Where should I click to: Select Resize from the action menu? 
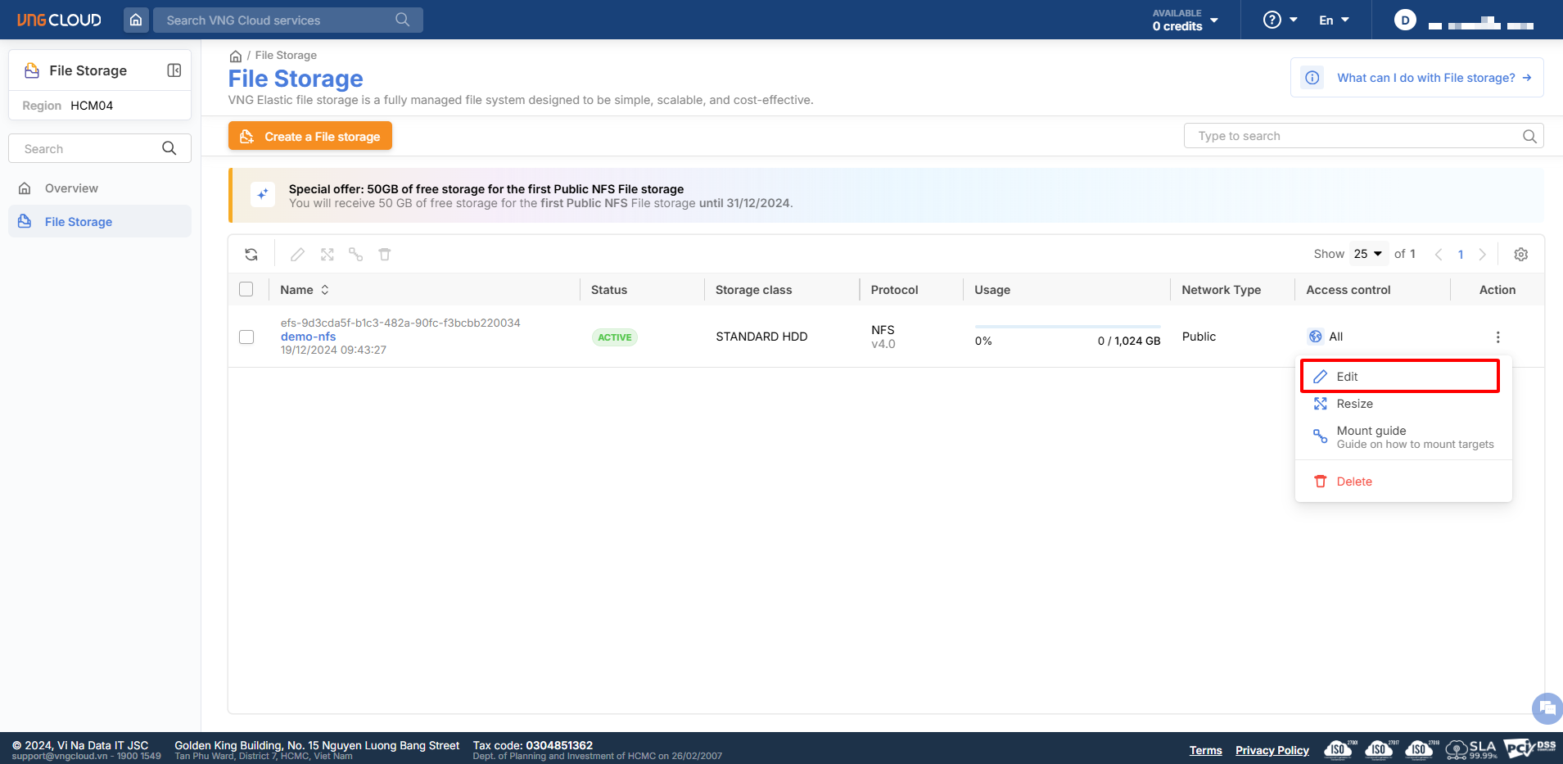point(1354,404)
